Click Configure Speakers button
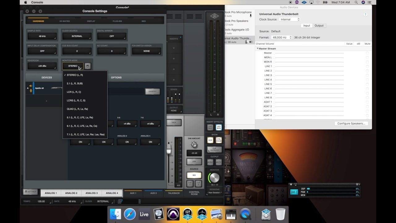The image size is (396, 223). pyautogui.click(x=351, y=124)
